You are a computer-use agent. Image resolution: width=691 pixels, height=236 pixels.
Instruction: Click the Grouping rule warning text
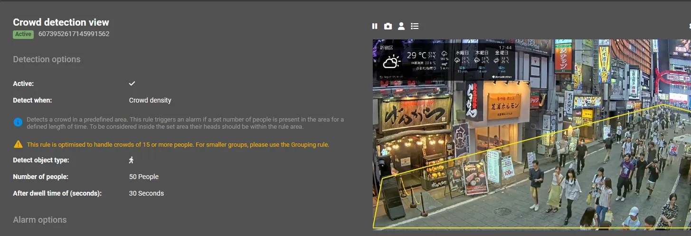point(178,144)
